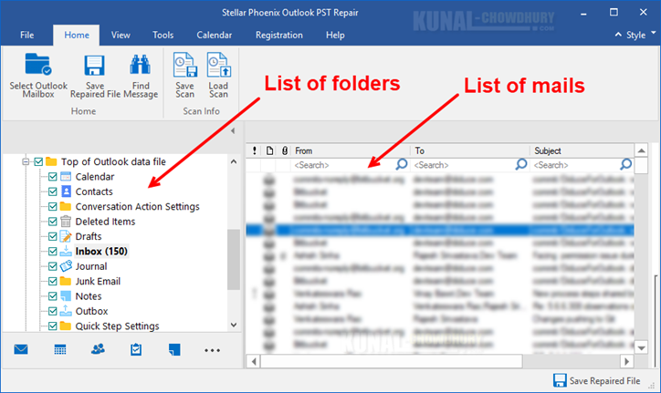This screenshot has height=393, width=661.
Task: Open the Calendar view icon in bottom bar
Action: [x=60, y=349]
